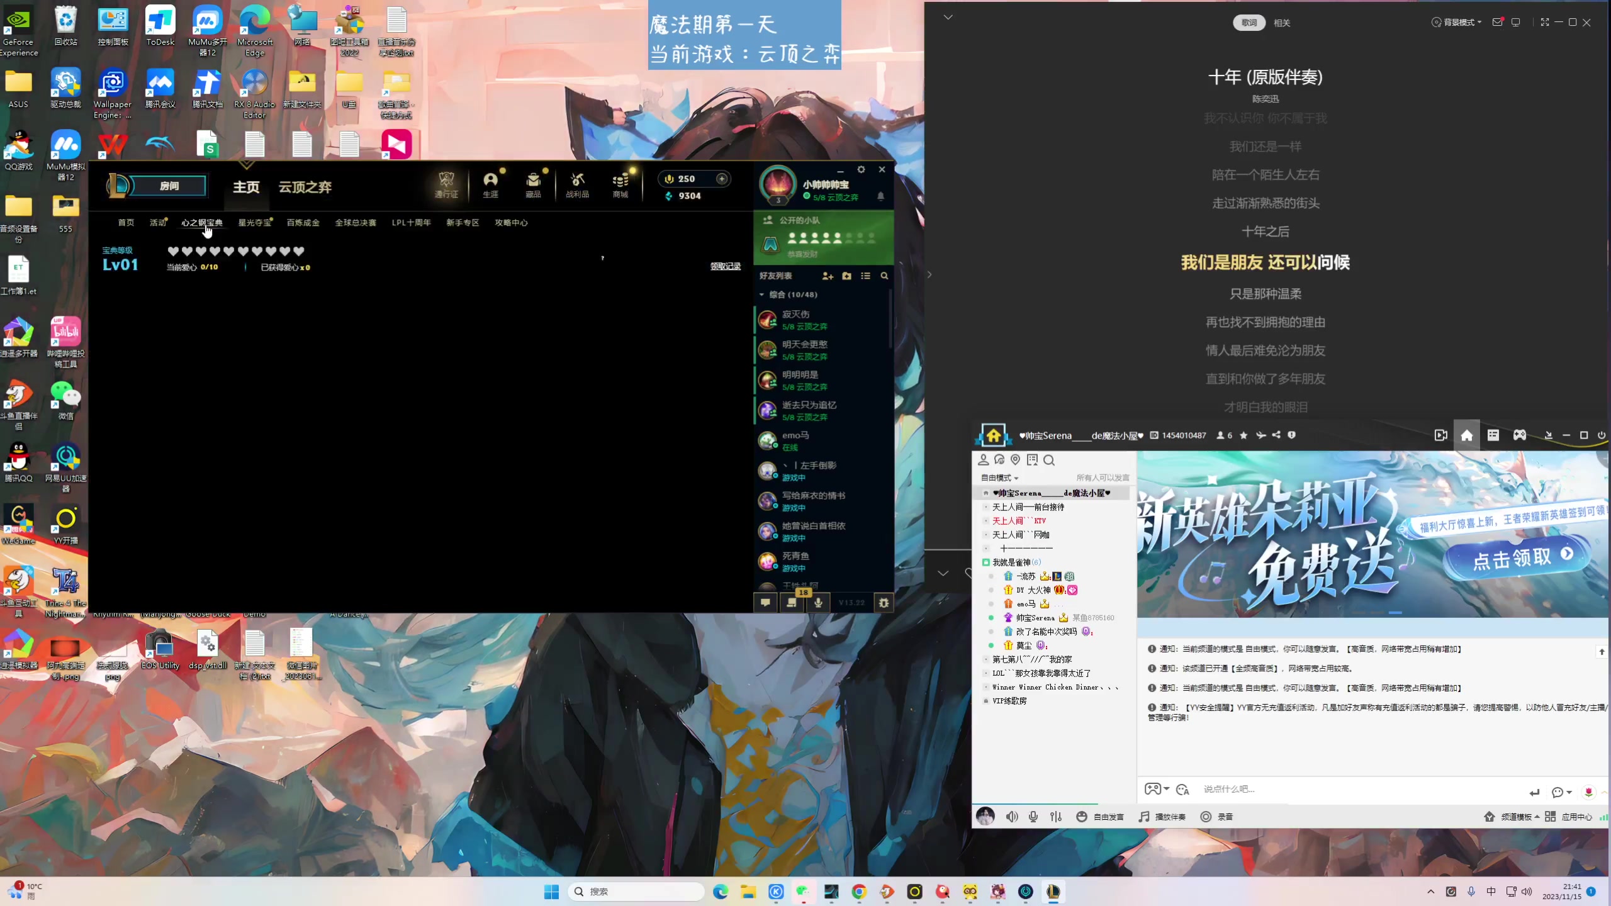The width and height of the screenshot is (1611, 906).
Task: Open the chat bubble options dropdown
Action: click(x=1562, y=792)
